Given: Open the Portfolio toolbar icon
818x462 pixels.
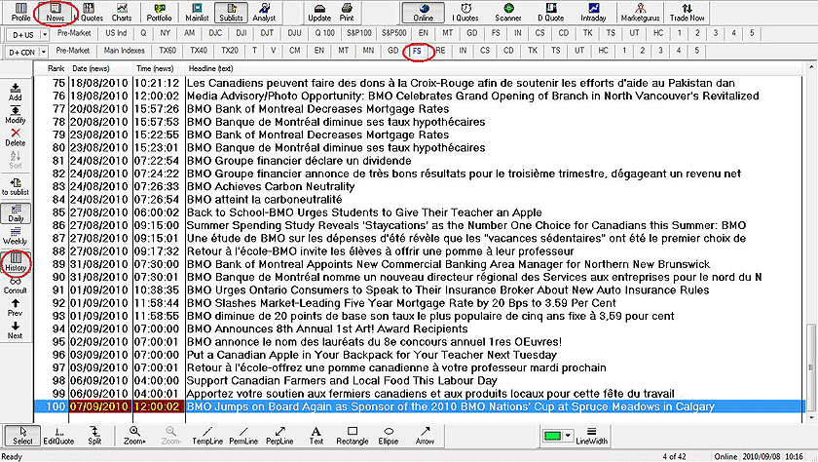Looking at the screenshot, I should (159, 13).
